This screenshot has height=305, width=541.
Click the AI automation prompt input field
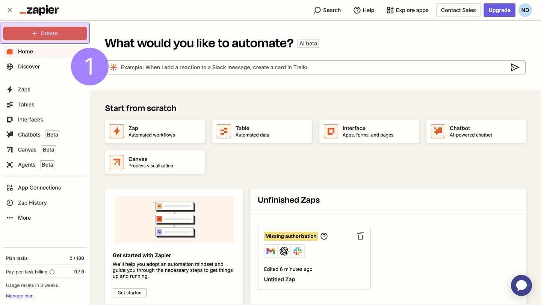[315, 67]
